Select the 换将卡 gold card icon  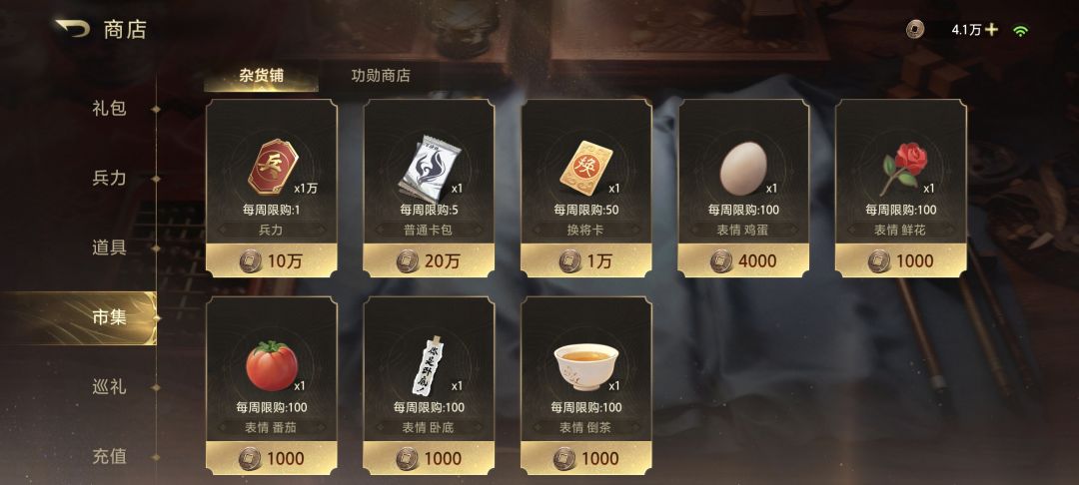click(585, 167)
